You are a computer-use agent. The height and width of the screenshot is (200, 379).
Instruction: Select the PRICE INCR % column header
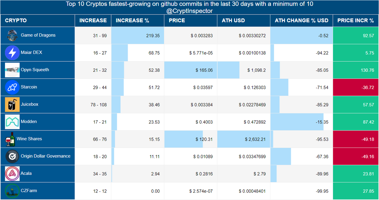(356, 21)
